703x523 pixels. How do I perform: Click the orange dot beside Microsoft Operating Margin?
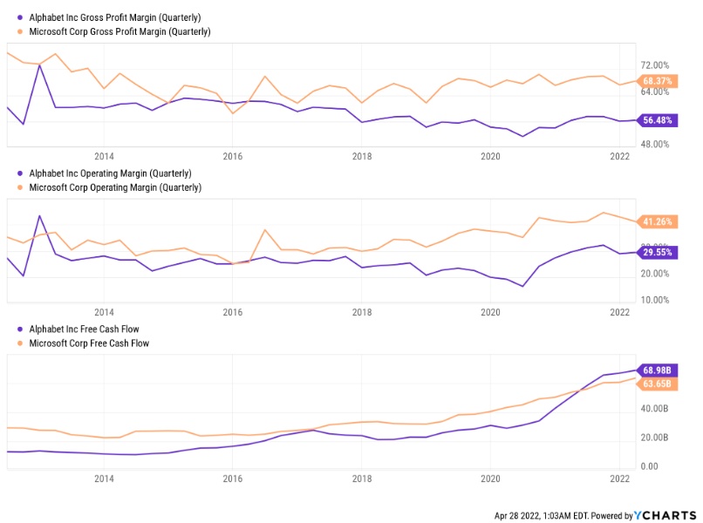(21, 187)
